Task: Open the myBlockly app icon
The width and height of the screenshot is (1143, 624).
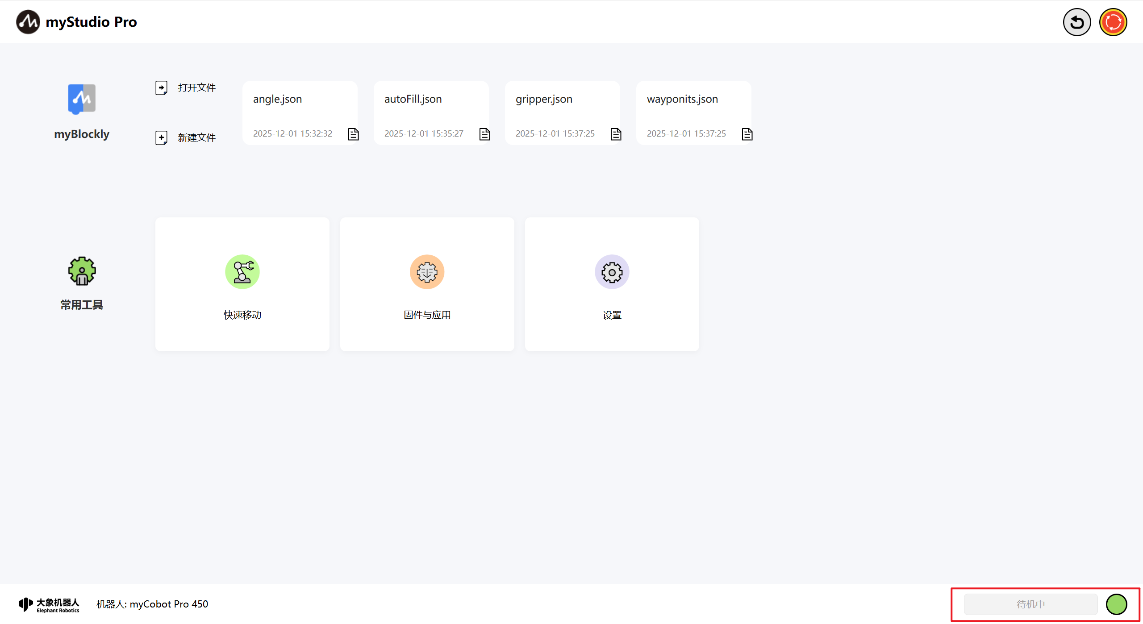Action: [82, 99]
